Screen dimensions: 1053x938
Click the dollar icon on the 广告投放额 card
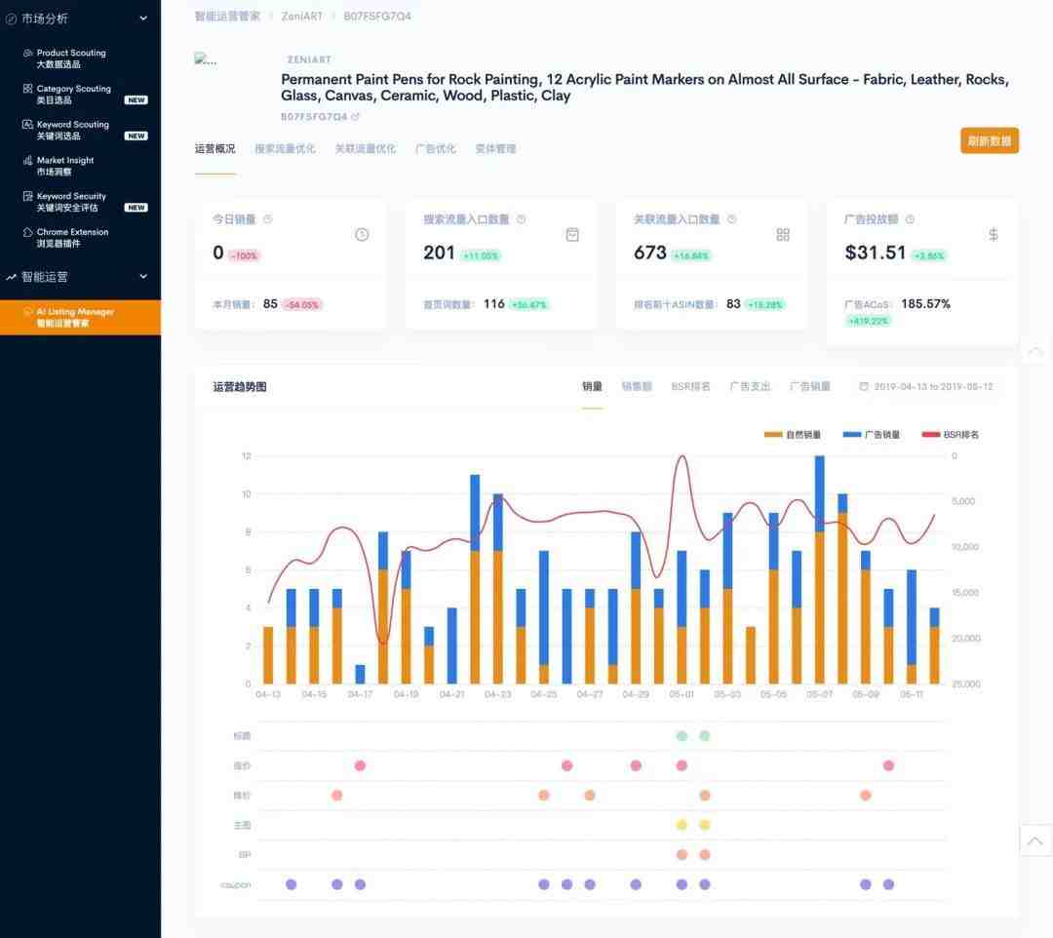993,235
